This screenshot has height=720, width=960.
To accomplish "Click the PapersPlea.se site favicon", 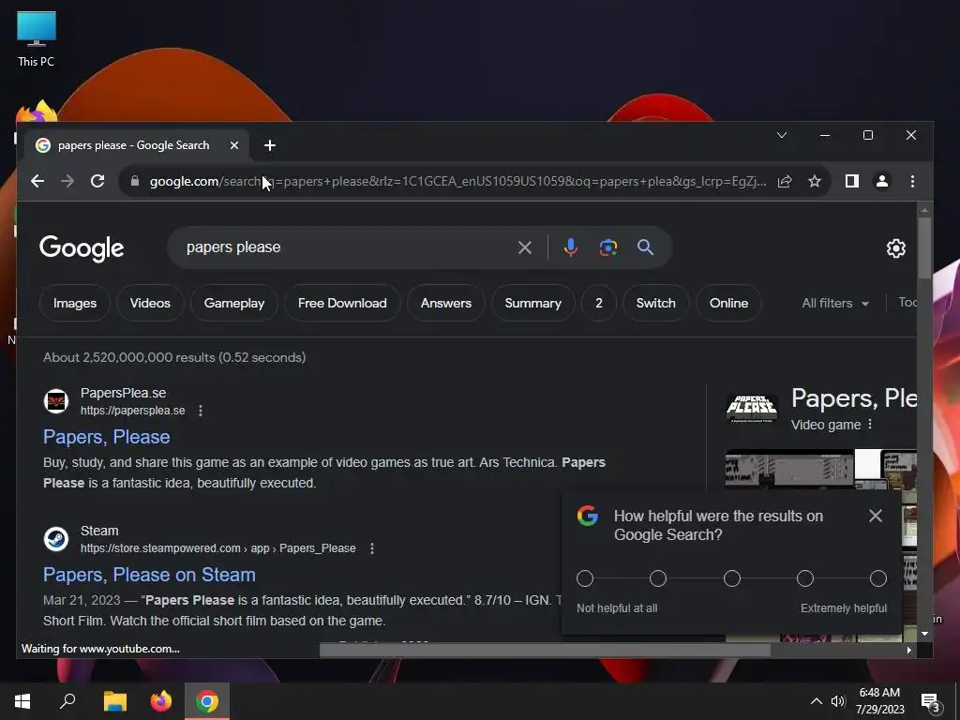I will [55, 401].
